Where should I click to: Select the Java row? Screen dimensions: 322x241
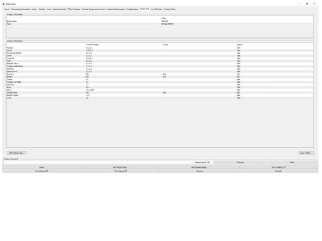[160, 90]
